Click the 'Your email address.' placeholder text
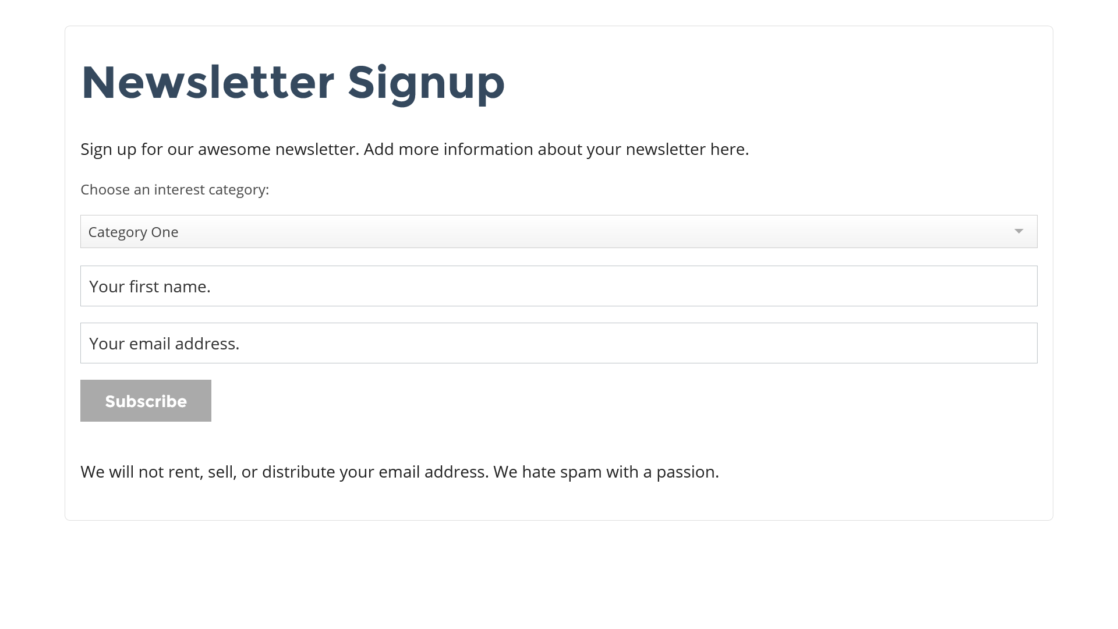Image resolution: width=1118 pixels, height=629 pixels. tap(164, 344)
